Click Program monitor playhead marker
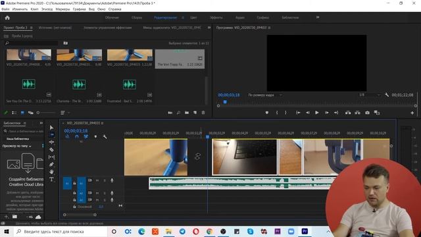This screenshot has height=237, width=421. pyautogui.click(x=225, y=102)
